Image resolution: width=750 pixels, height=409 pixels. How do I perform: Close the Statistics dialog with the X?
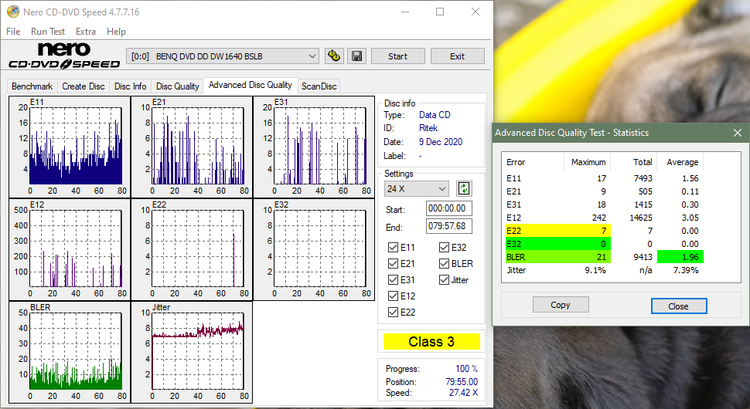(737, 133)
